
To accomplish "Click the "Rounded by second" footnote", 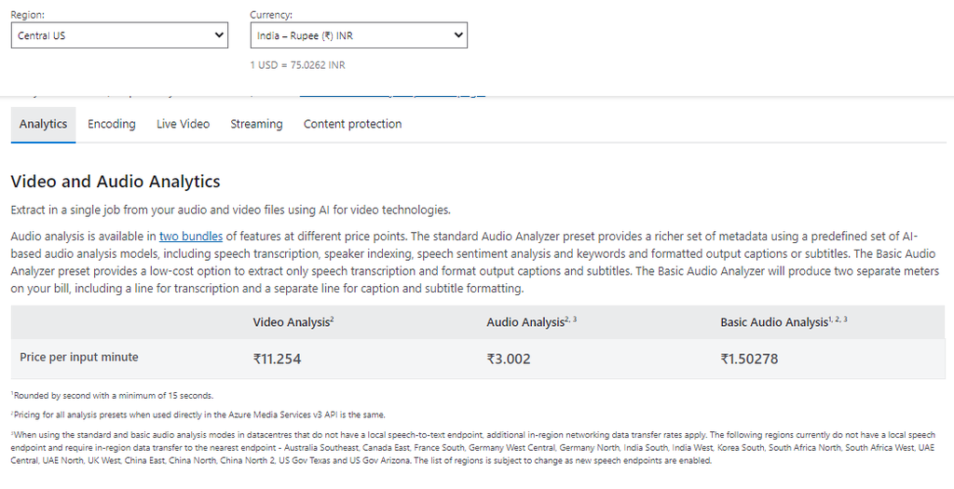I will point(112,395).
